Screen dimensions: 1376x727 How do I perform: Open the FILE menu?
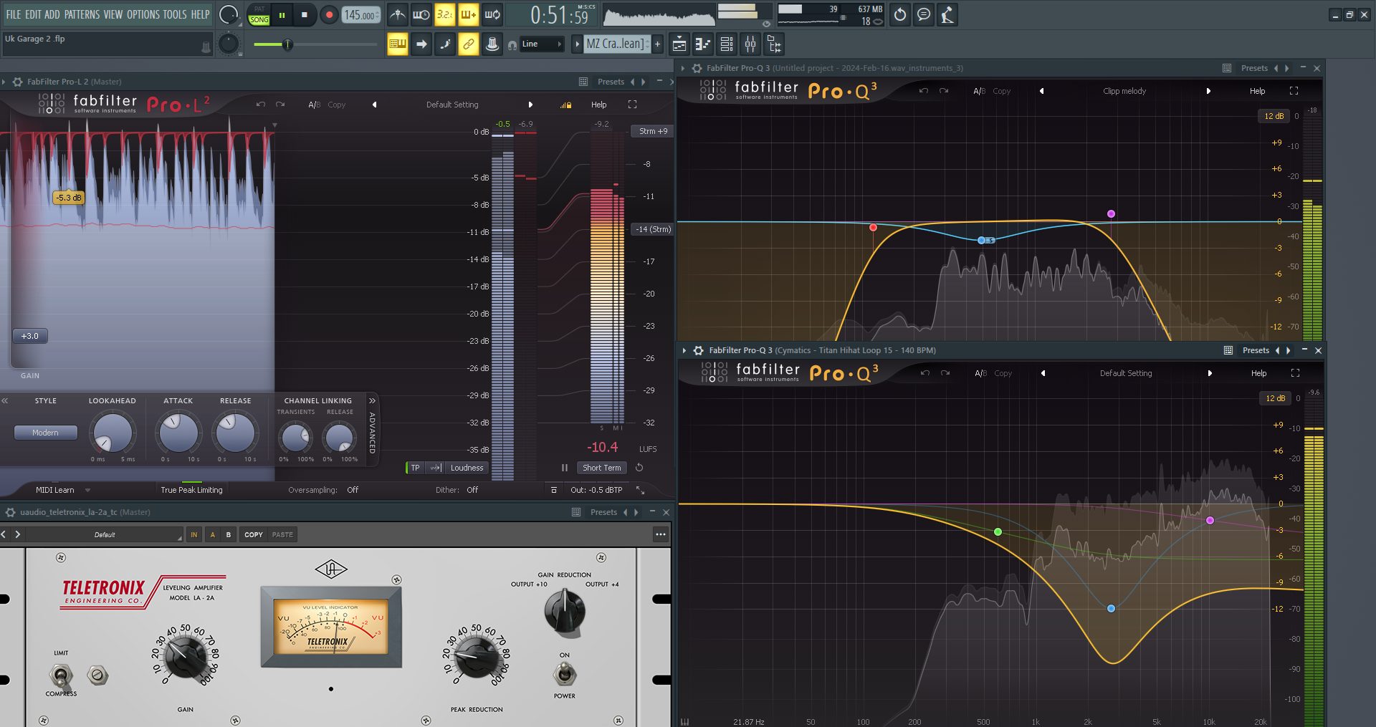click(14, 14)
